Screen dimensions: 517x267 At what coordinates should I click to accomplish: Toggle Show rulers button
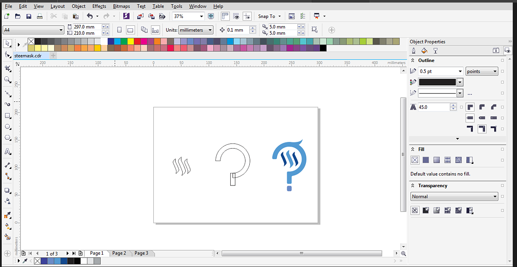225,16
